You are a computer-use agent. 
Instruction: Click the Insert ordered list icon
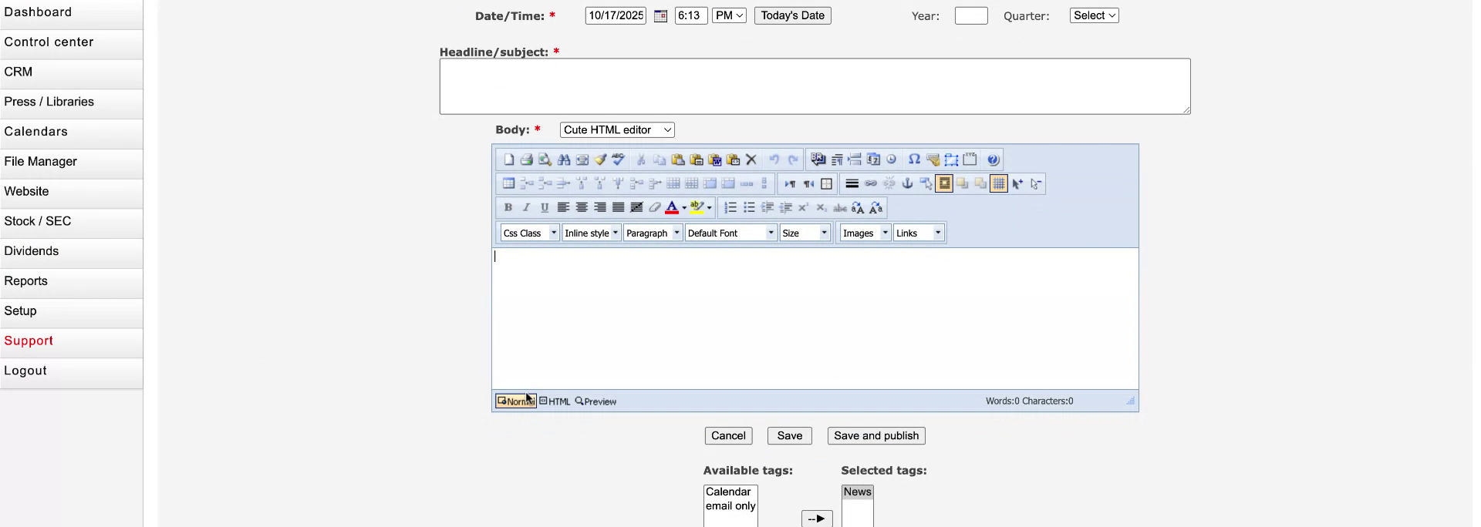[x=730, y=207]
